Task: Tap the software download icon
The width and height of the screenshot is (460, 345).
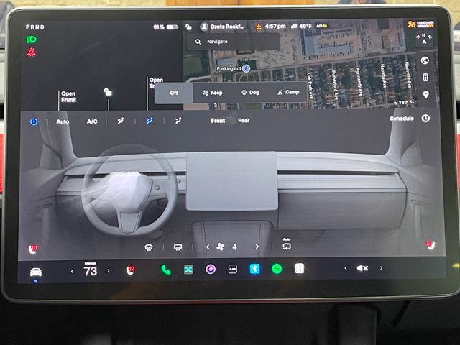Action: click(x=259, y=27)
